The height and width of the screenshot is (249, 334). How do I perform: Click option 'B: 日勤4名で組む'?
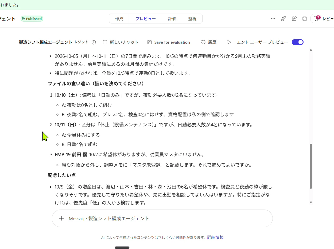(x=79, y=144)
